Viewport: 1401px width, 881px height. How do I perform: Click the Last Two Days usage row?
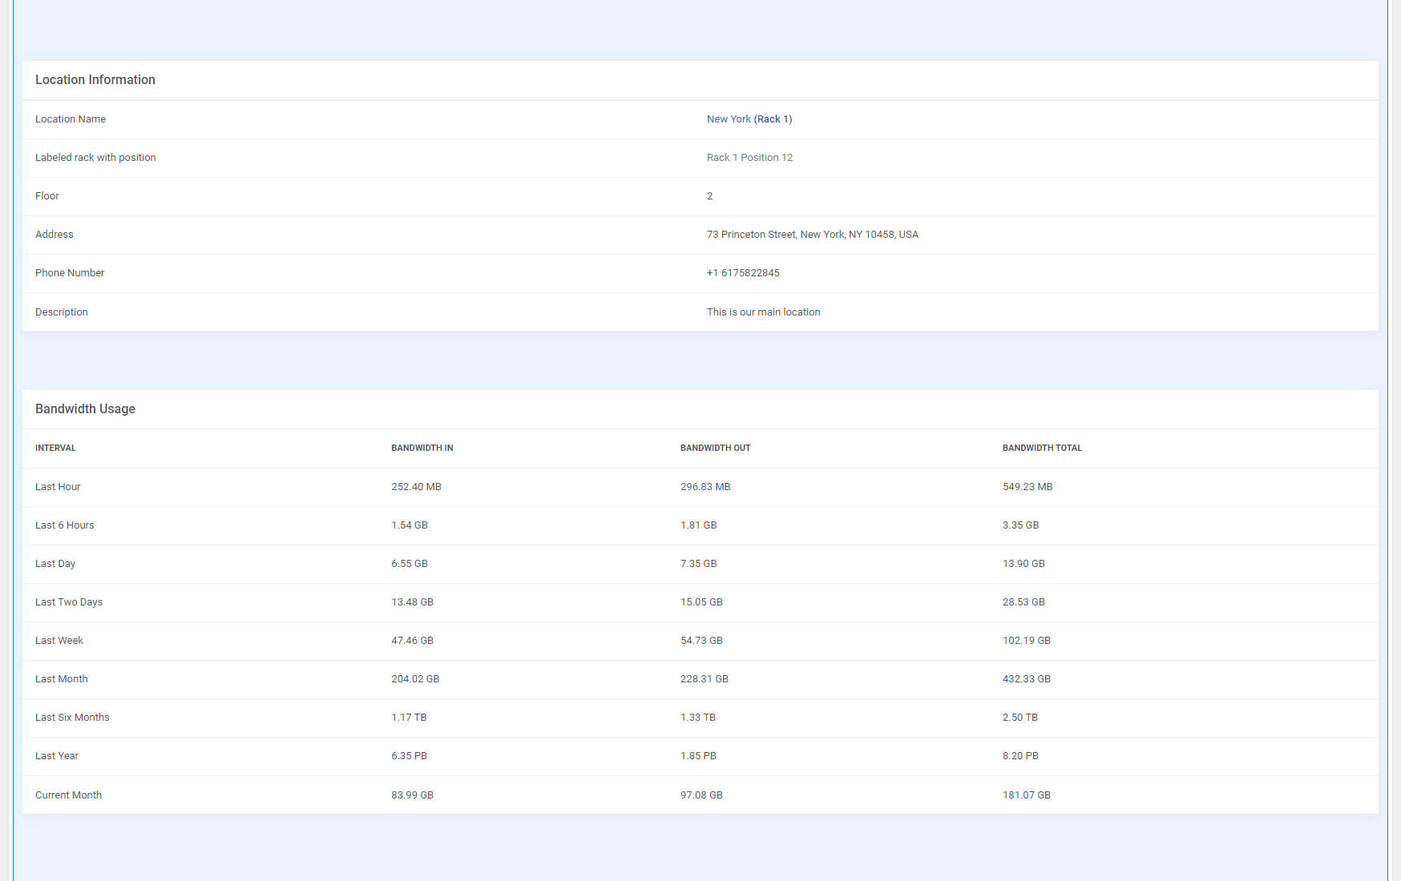coord(68,601)
